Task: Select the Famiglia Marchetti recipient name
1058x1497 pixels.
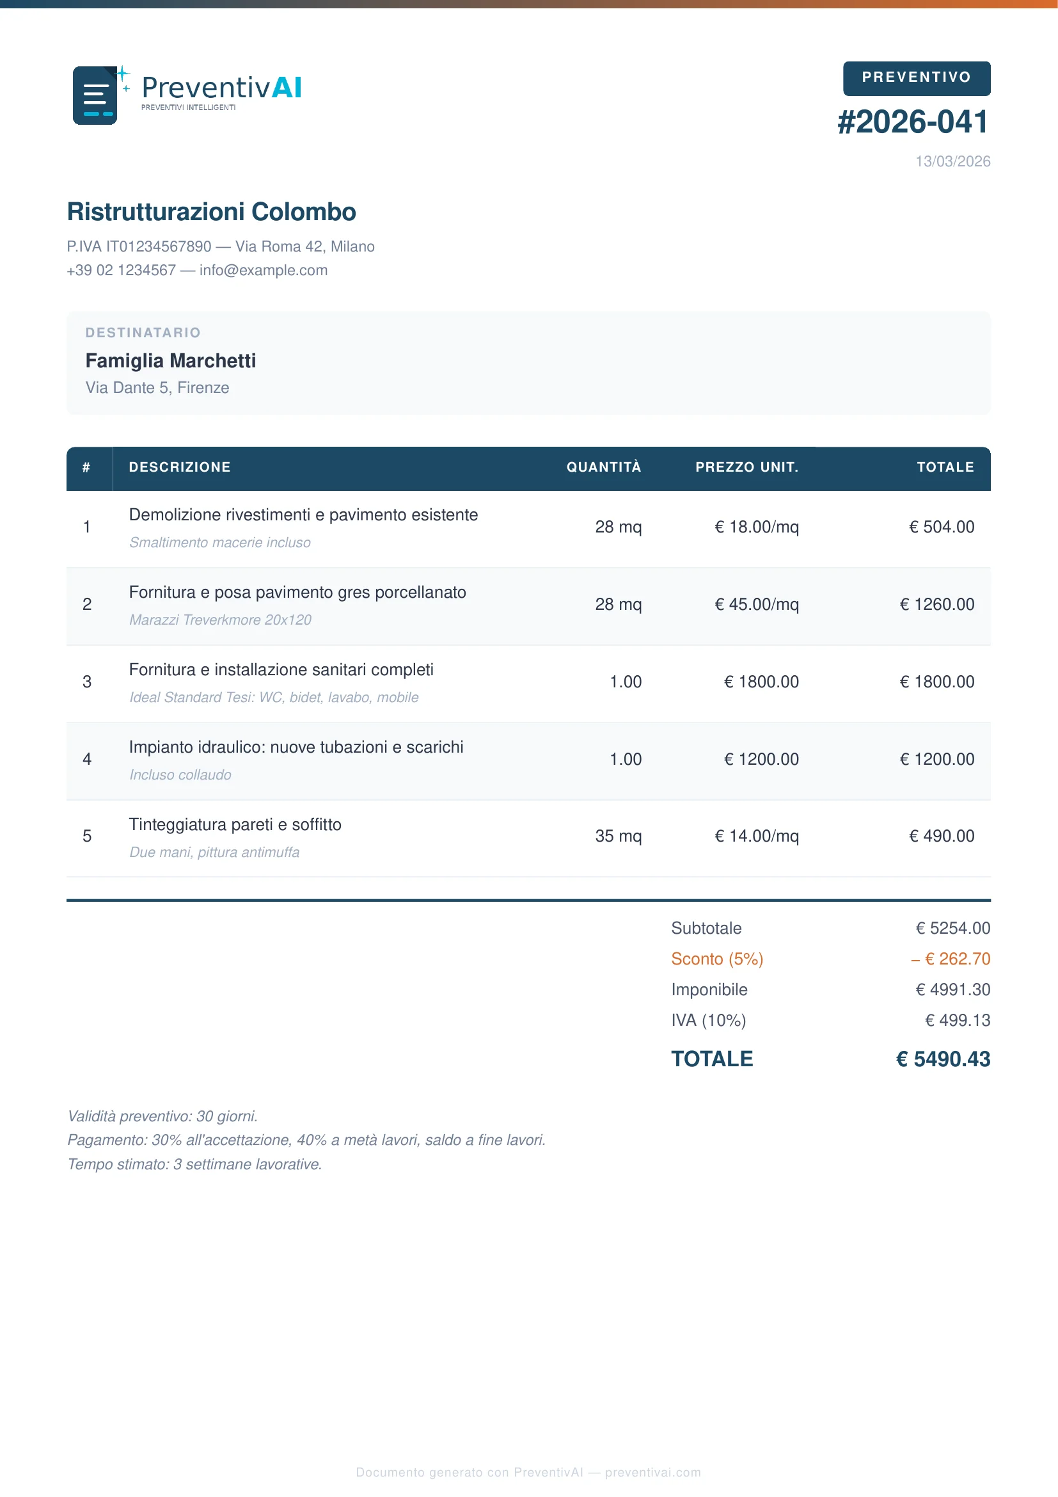Action: [171, 360]
